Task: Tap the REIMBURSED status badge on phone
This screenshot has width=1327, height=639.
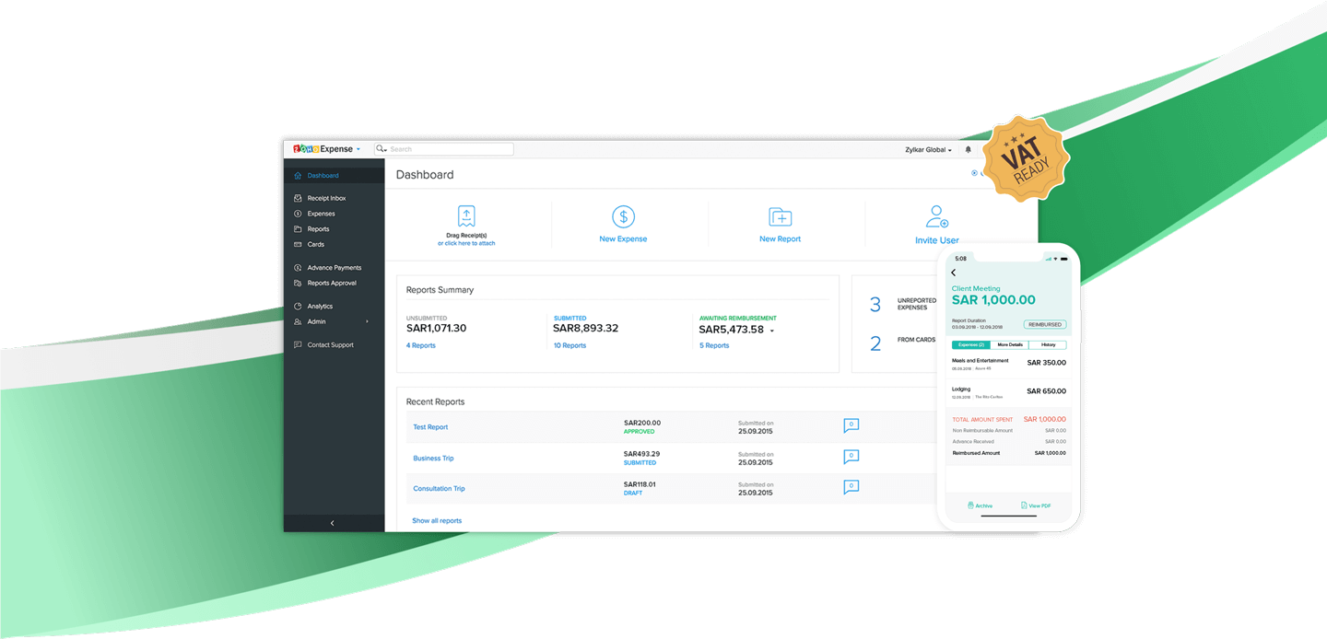Action: click(x=1045, y=325)
